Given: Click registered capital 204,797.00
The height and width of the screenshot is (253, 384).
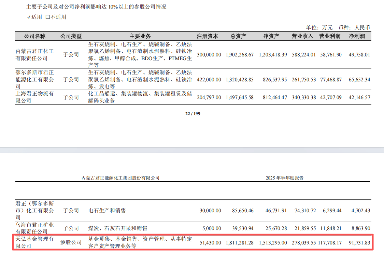Looking at the screenshot, I should (x=209, y=97).
